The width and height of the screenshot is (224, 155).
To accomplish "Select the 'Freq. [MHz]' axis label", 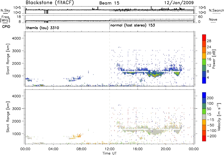I will click(5, 19).
